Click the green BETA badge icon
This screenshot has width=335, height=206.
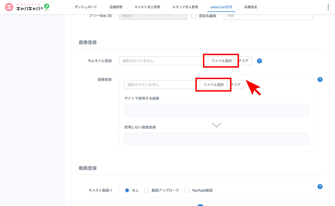[x=47, y=7]
